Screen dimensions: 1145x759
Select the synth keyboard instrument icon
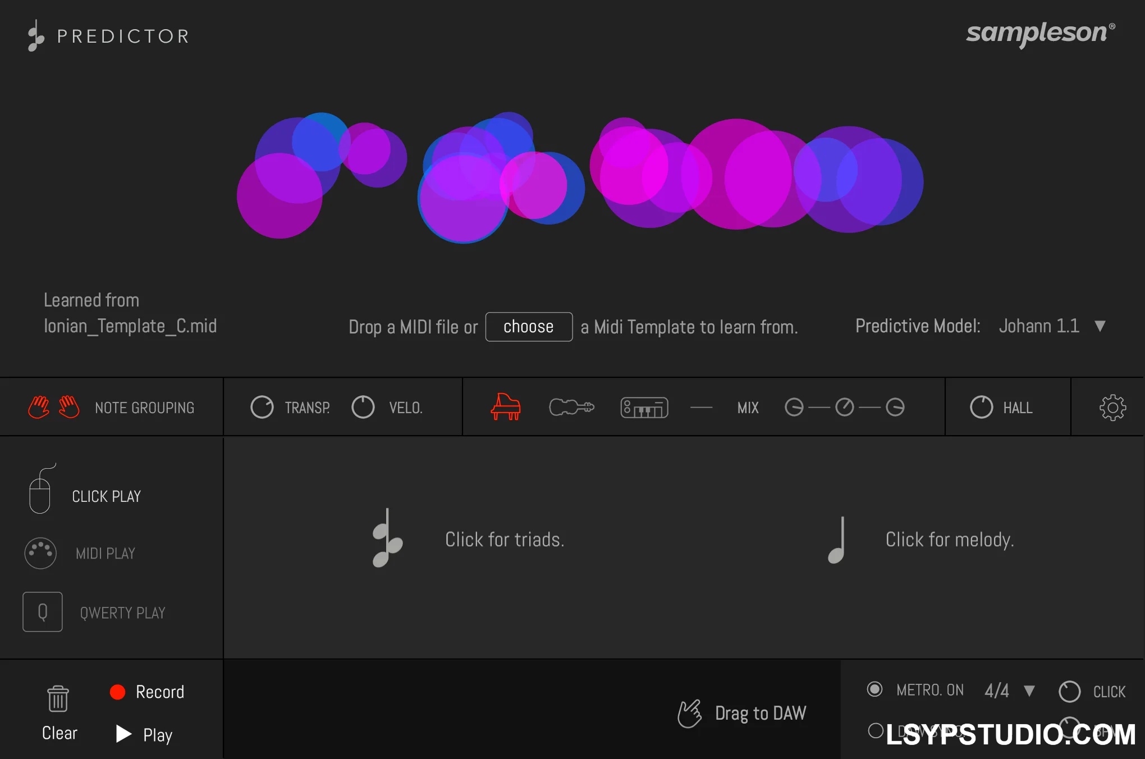(x=644, y=408)
